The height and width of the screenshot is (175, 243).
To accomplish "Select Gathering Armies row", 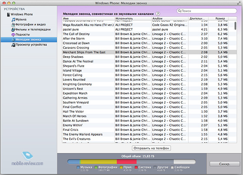I will pyautogui.click(x=149, y=98).
